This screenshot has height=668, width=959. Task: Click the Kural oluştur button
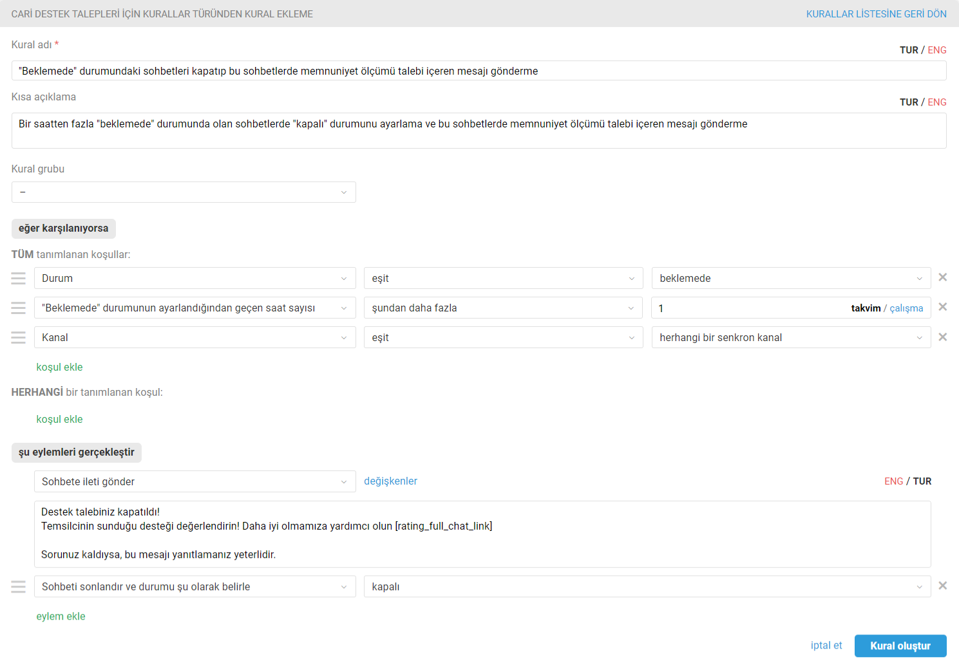[900, 645]
